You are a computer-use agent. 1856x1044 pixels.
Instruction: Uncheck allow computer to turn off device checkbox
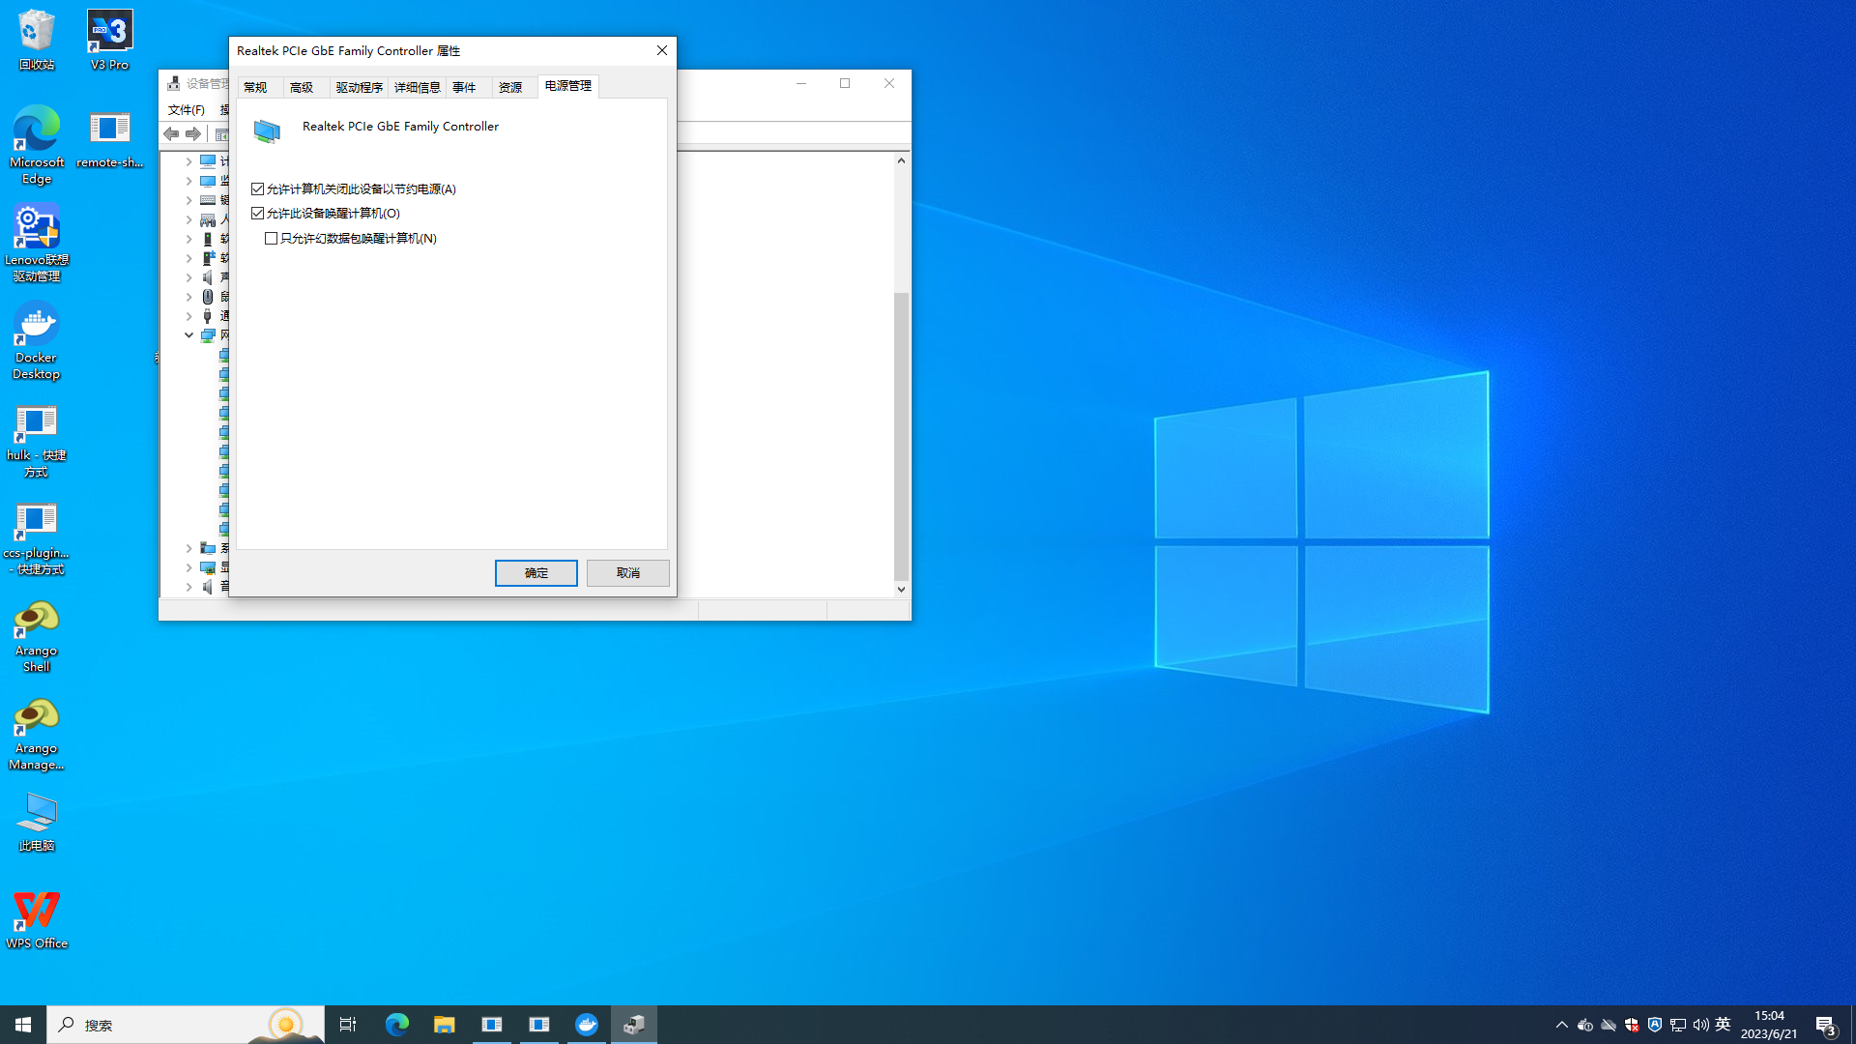(x=257, y=188)
